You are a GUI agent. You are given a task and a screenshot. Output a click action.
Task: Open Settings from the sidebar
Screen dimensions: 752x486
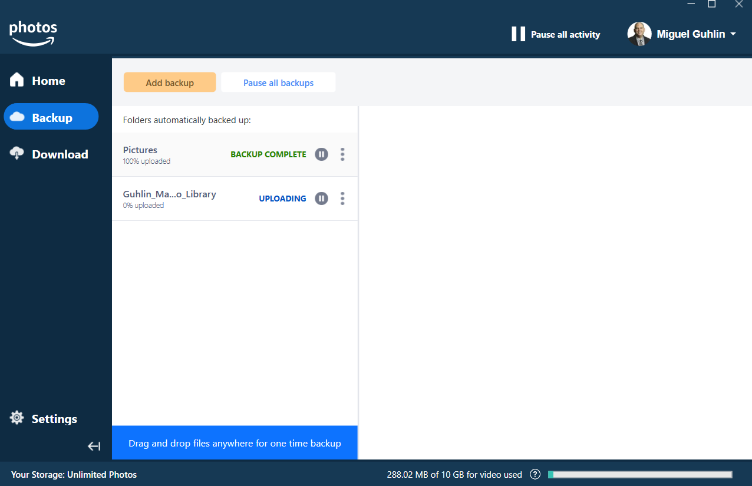44,418
